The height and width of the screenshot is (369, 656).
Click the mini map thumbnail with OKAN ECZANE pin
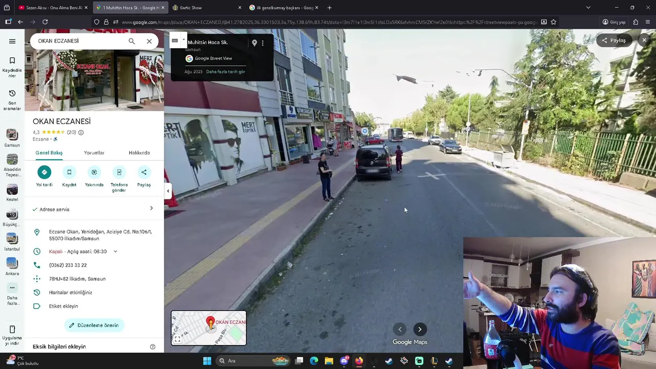209,328
